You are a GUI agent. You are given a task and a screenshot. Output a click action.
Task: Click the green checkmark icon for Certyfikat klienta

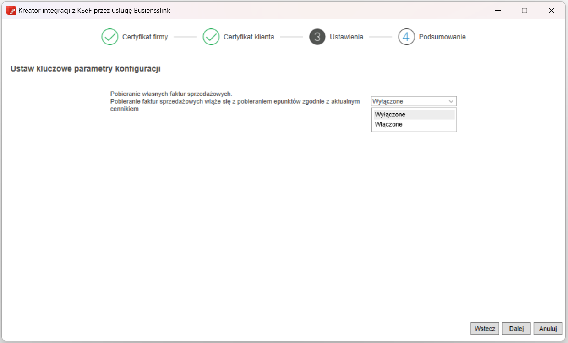(x=211, y=37)
